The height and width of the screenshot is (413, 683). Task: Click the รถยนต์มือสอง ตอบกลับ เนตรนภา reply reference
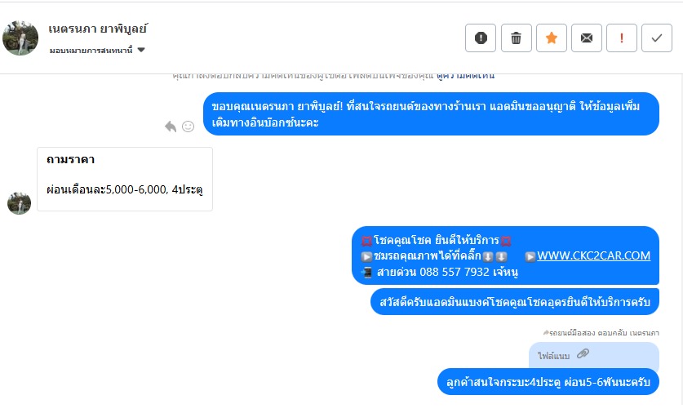tap(601, 333)
